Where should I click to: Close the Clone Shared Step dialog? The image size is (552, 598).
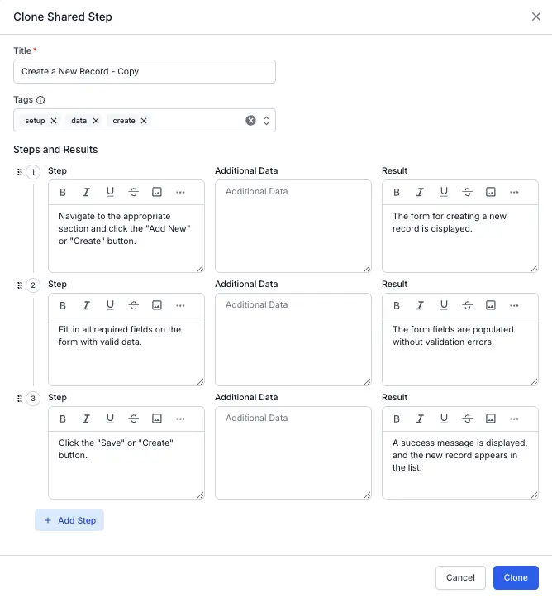point(536,17)
